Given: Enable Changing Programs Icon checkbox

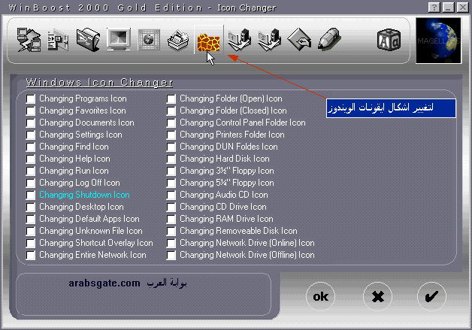Looking at the screenshot, I should pyautogui.click(x=30, y=98).
